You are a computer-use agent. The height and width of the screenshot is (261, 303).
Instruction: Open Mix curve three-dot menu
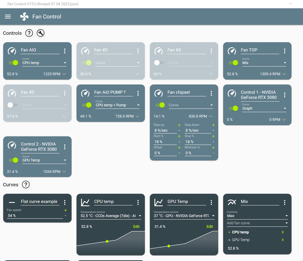click(285, 202)
